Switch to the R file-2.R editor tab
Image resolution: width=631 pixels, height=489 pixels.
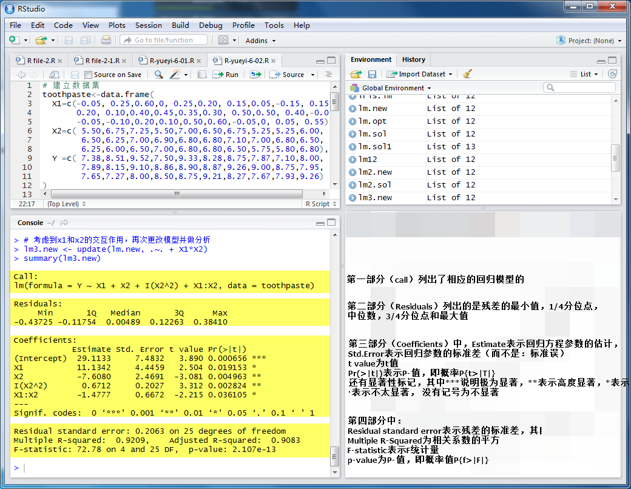[x=40, y=61]
